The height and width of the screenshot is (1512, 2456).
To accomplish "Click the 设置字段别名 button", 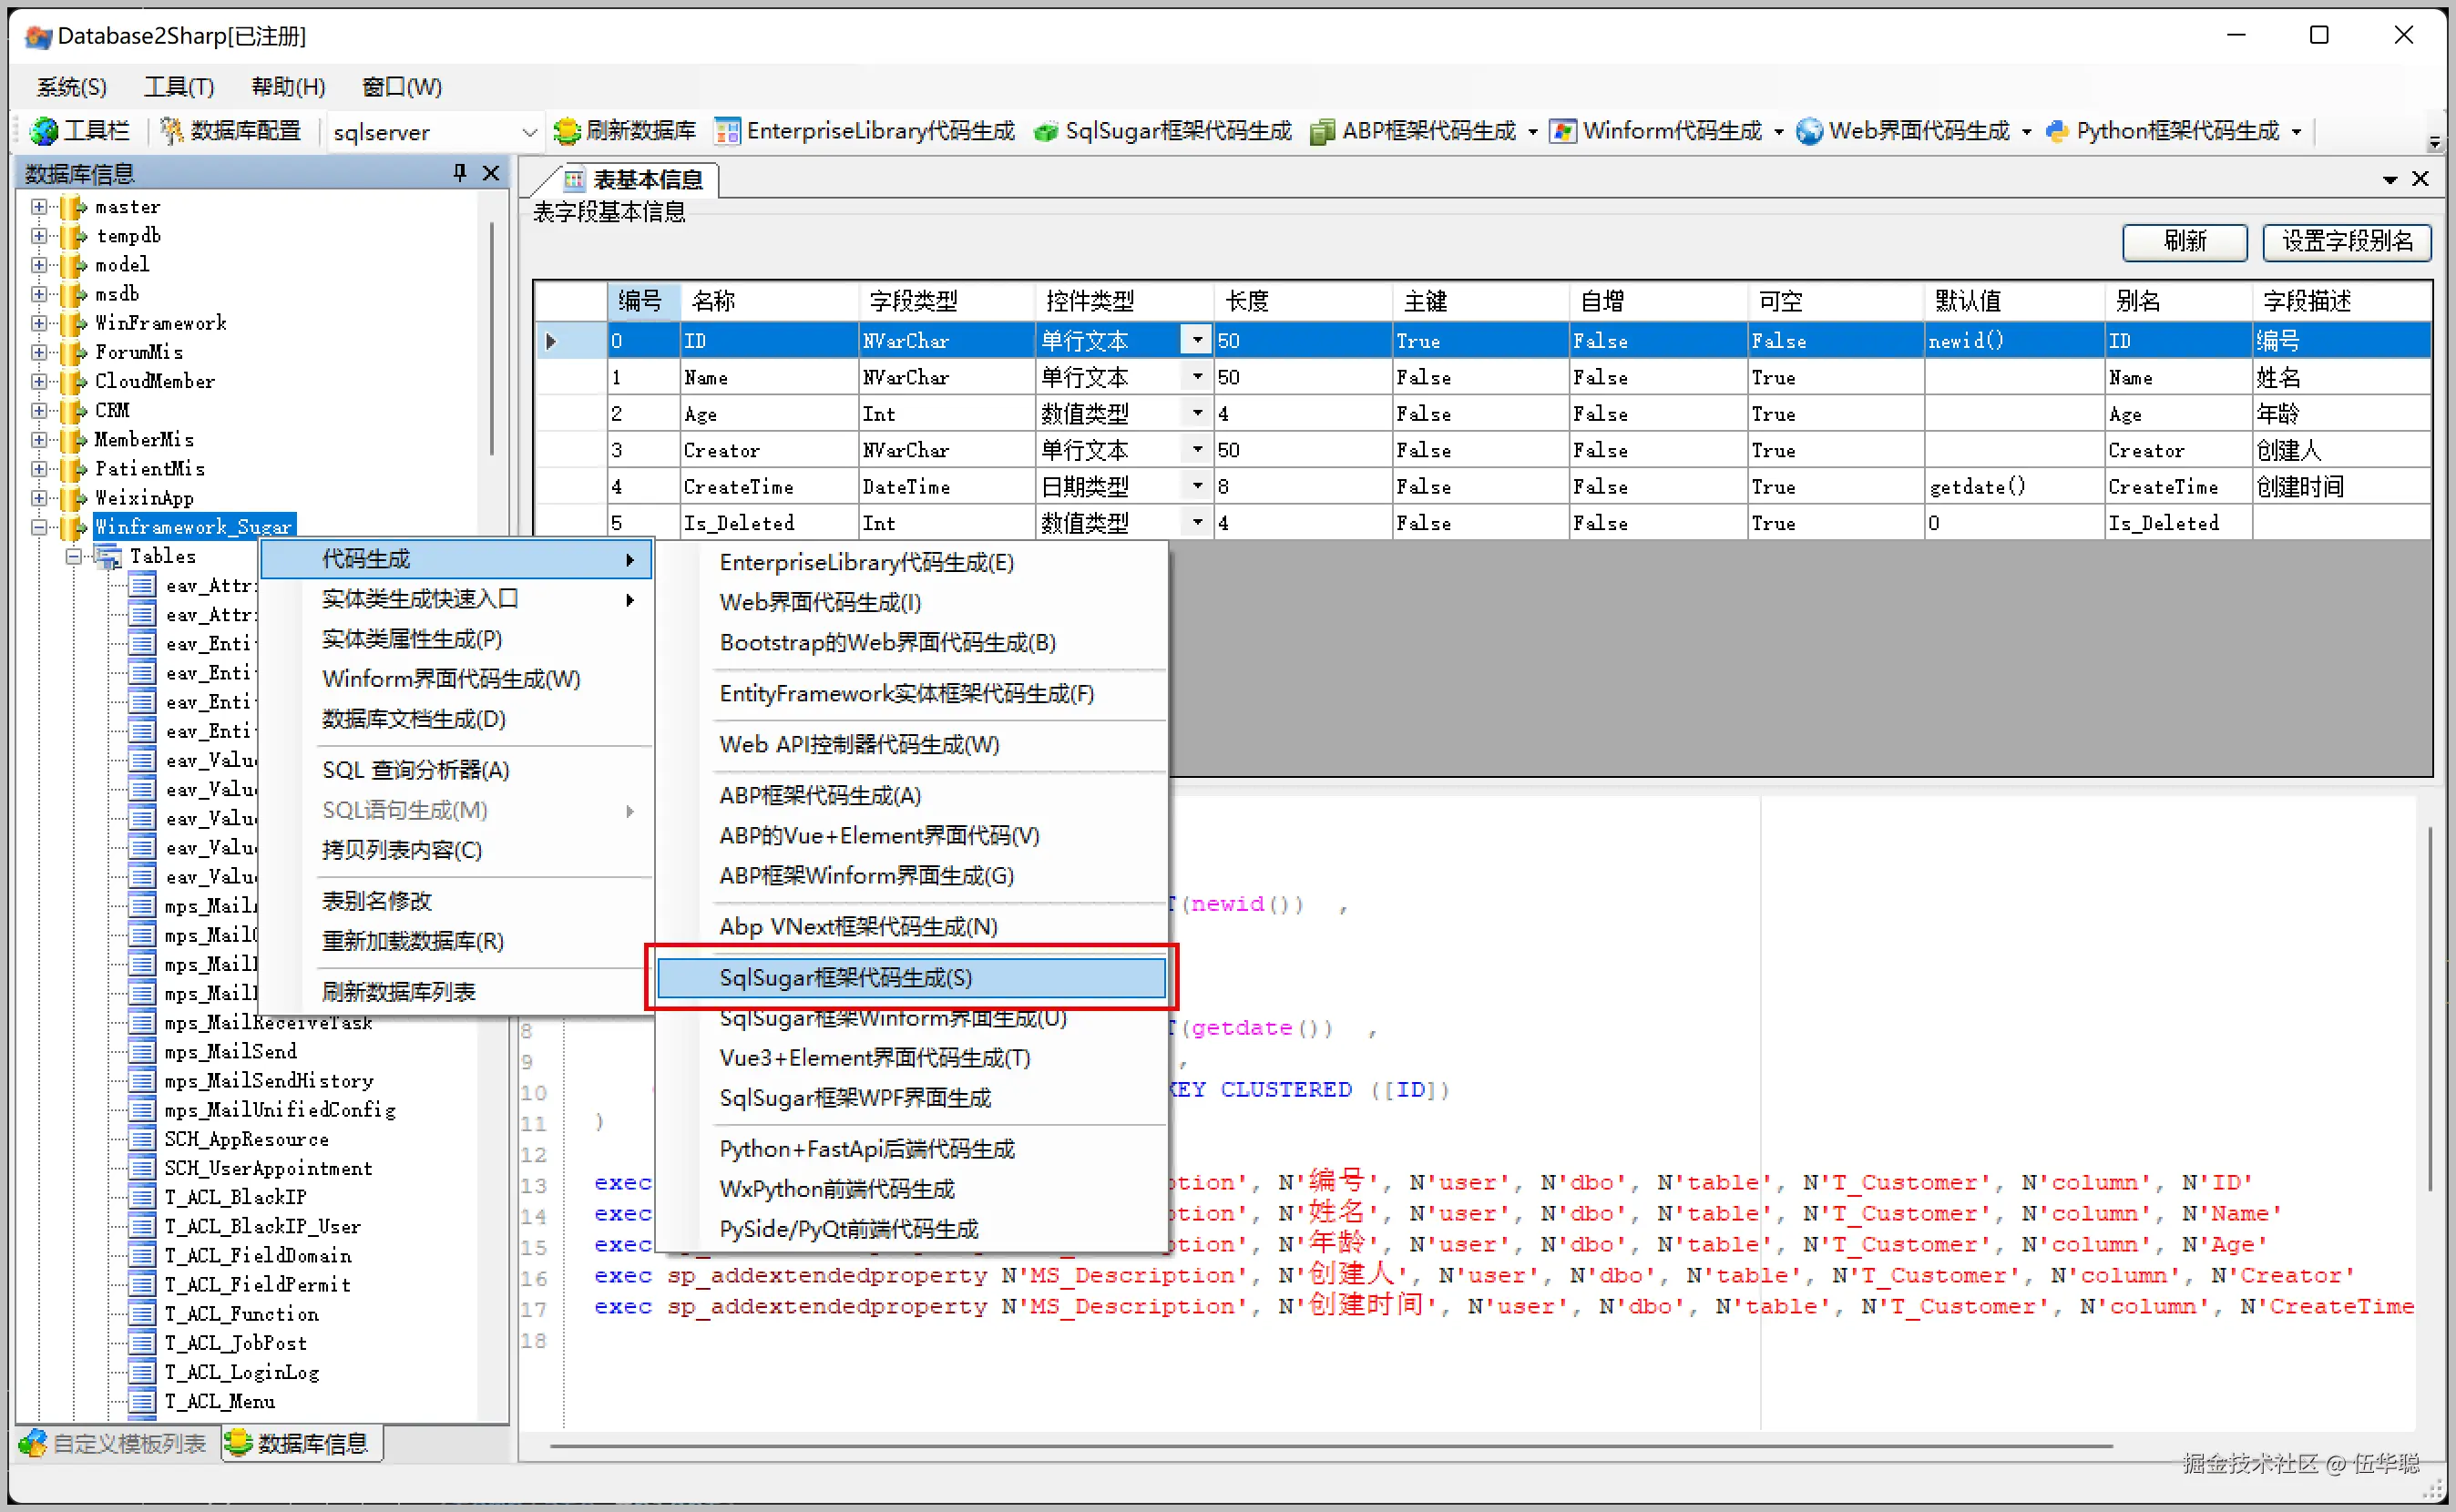I will coord(2346,241).
